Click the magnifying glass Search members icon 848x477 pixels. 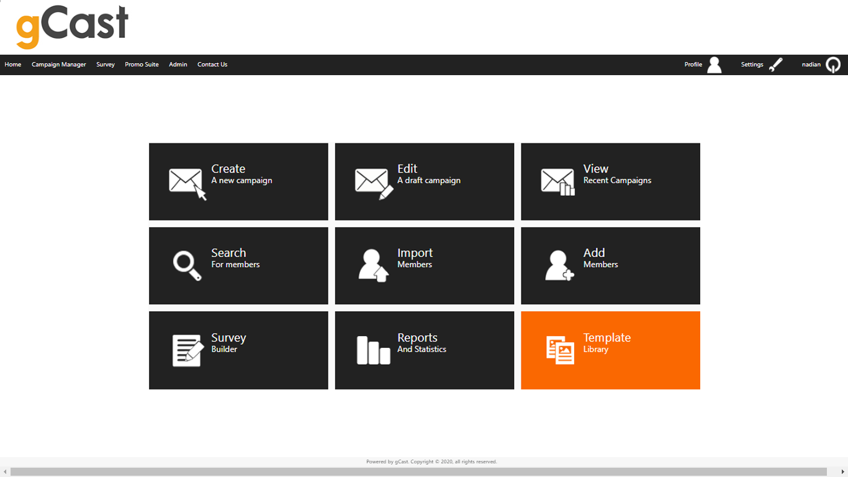pos(186,265)
